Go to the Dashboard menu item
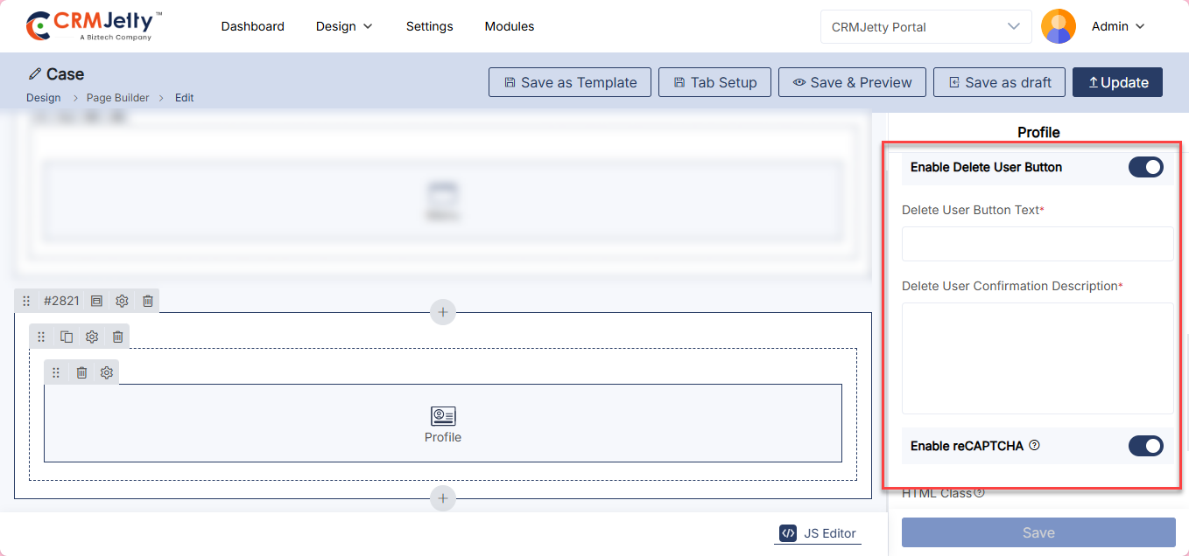The height and width of the screenshot is (556, 1189). [252, 26]
